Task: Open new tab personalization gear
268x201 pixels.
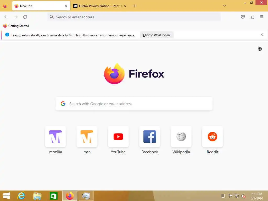Action: coord(260,49)
